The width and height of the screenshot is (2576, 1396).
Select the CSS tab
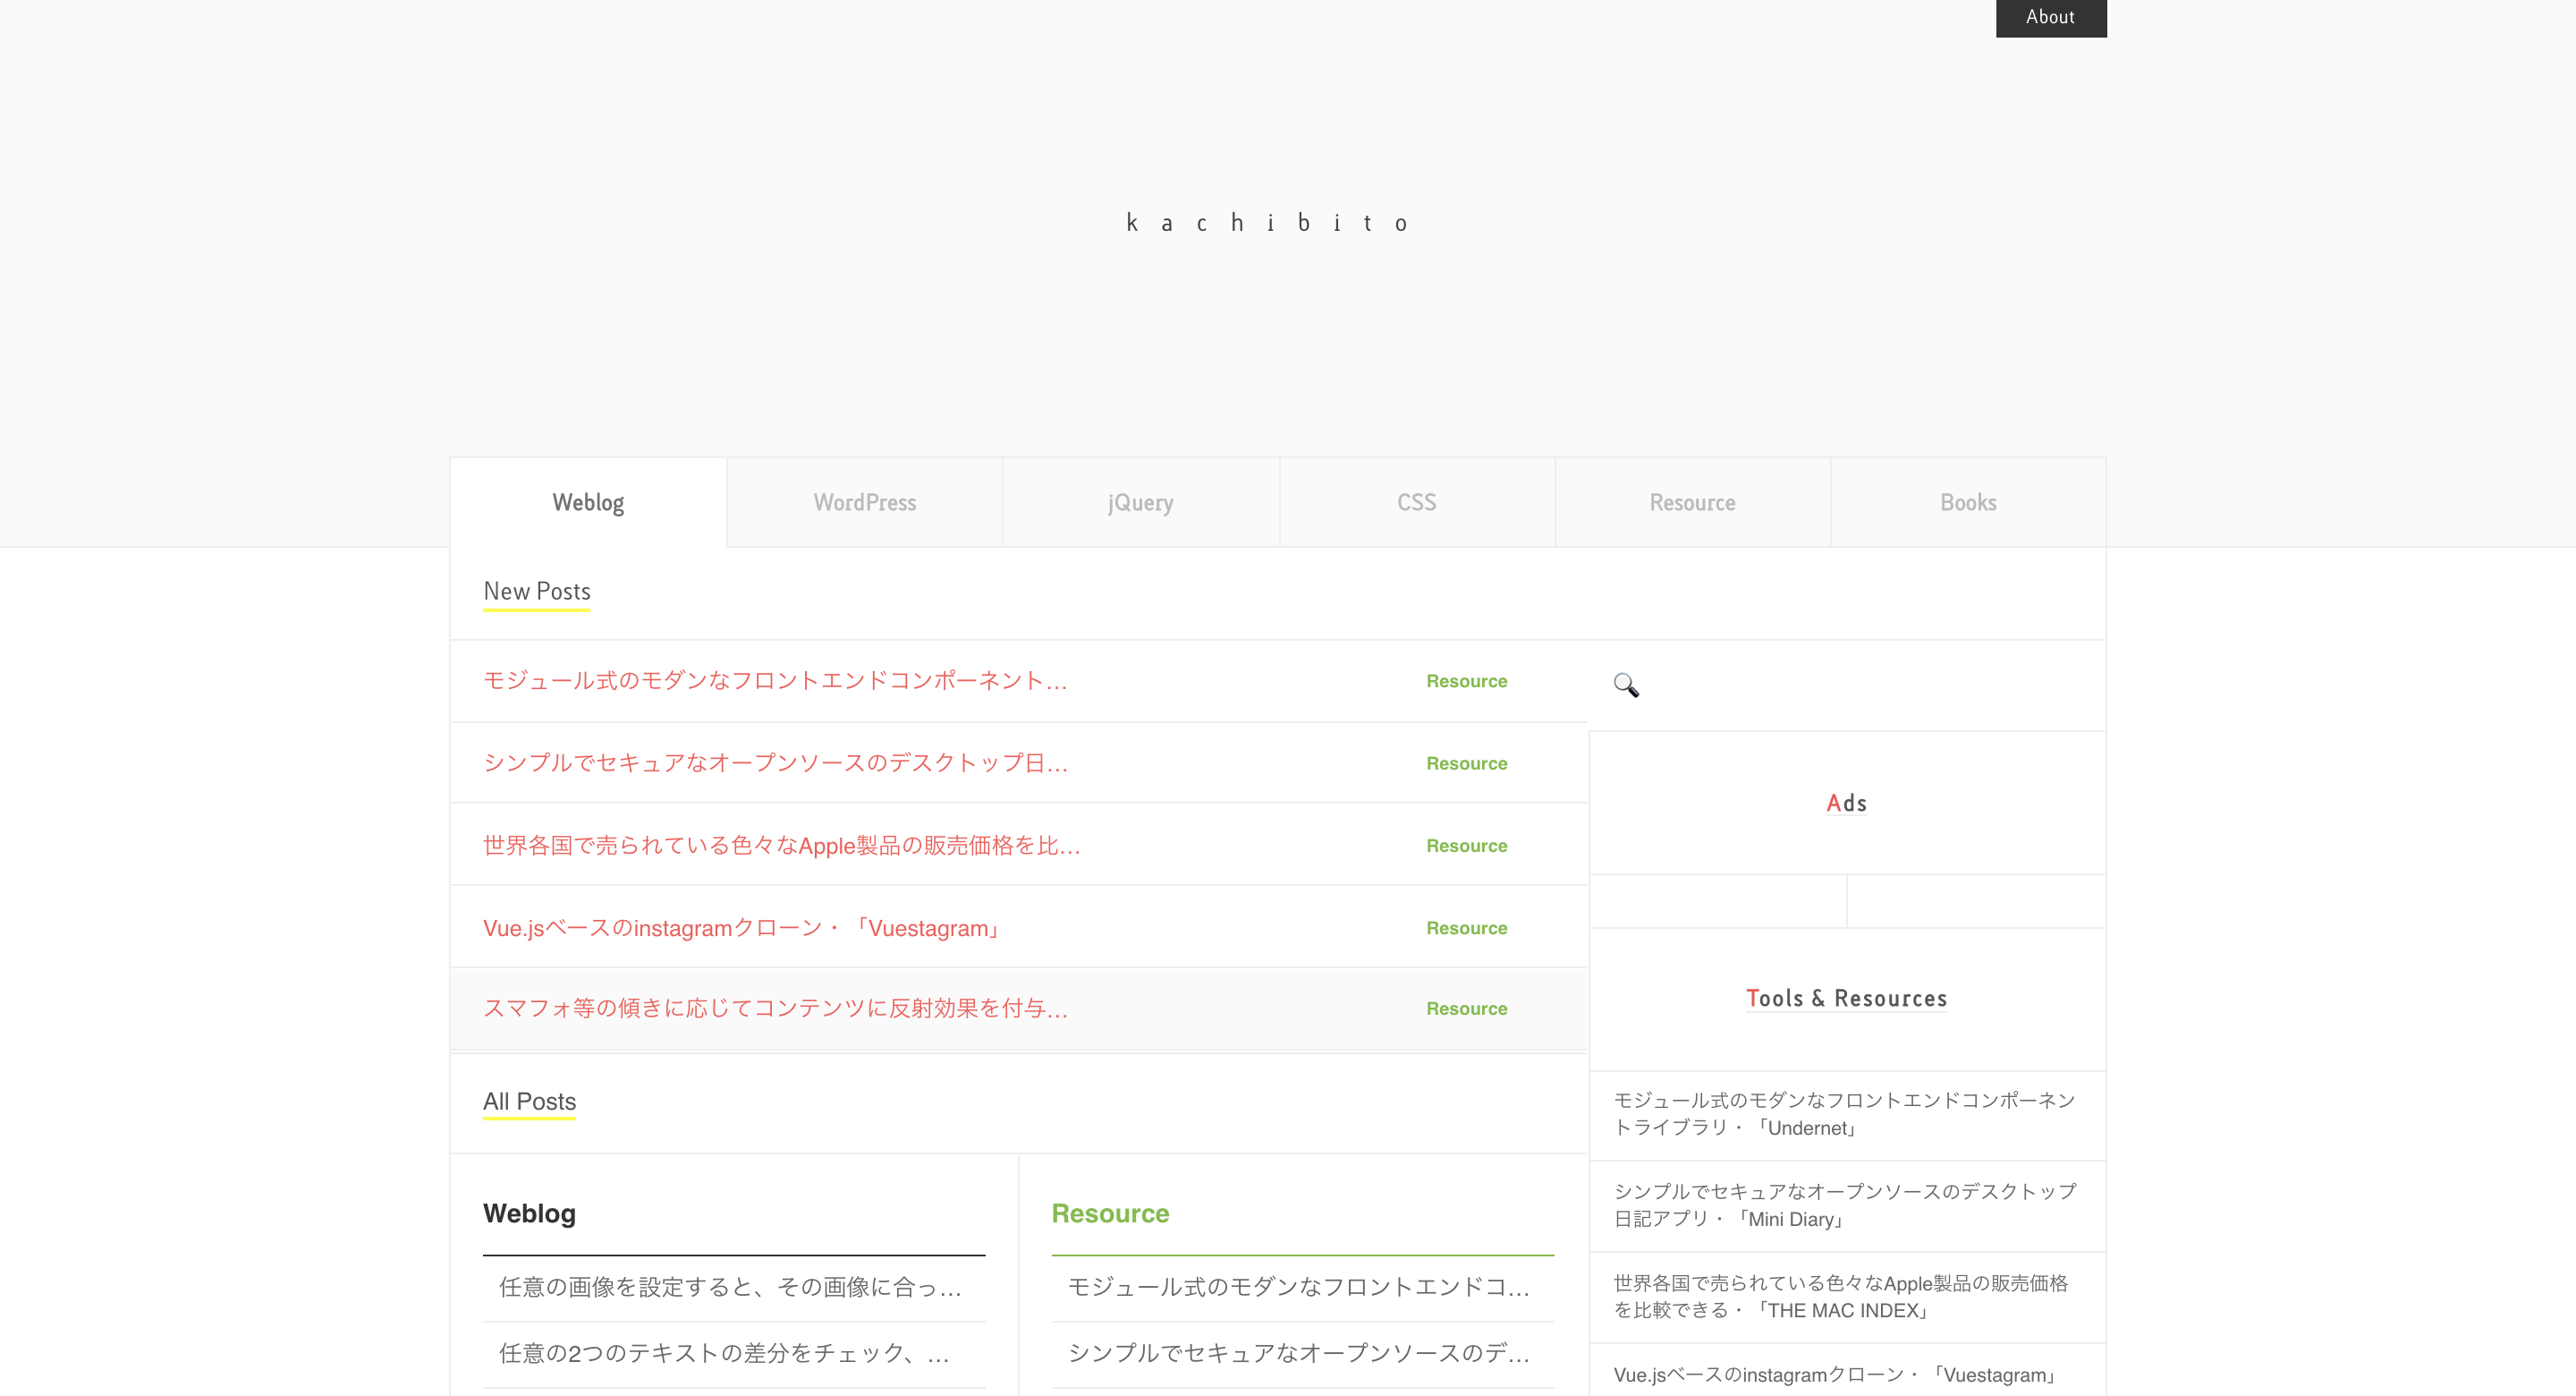[1415, 500]
